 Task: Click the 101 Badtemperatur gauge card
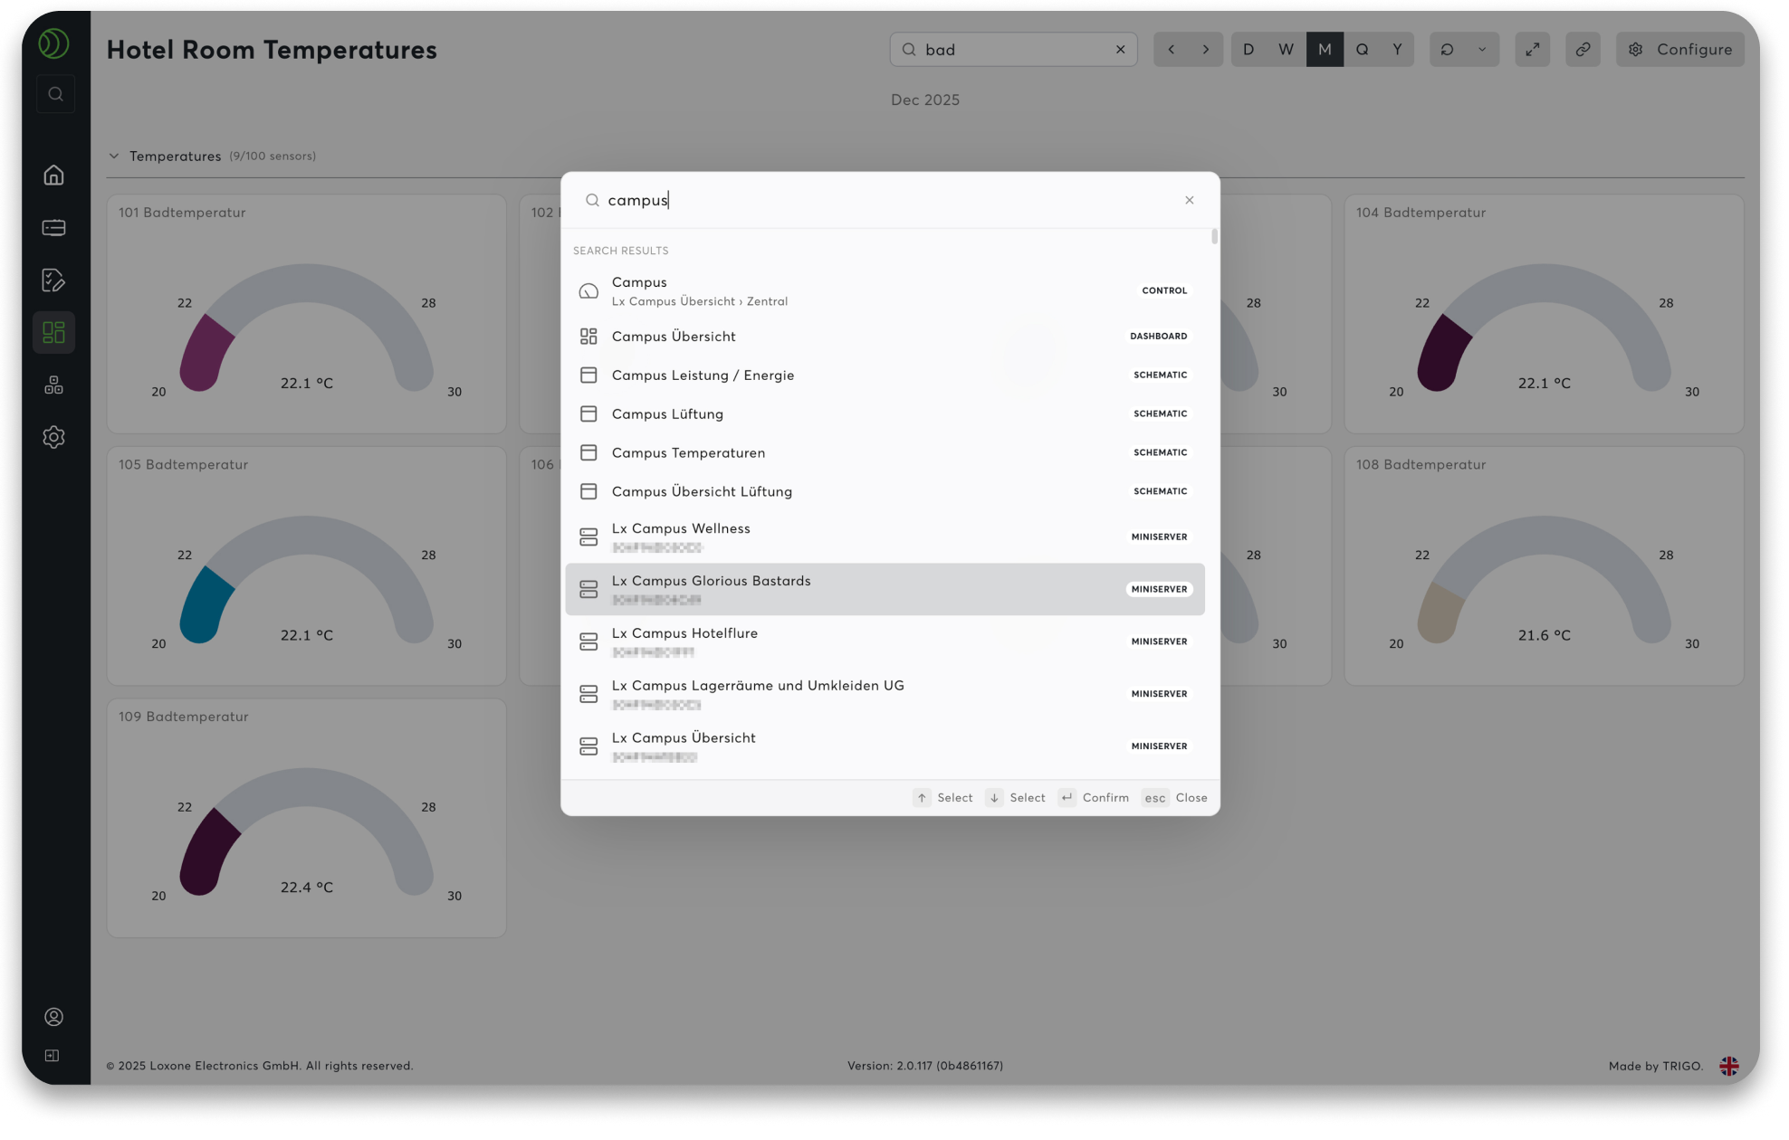[x=306, y=314]
